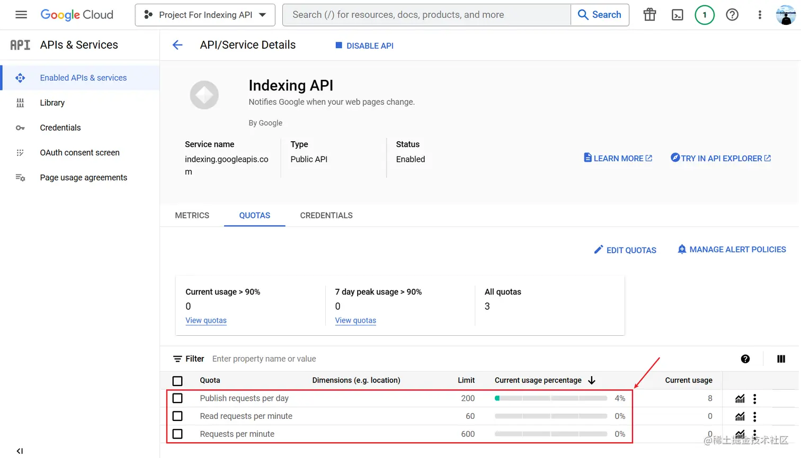Open the user account avatar
Viewport: 801px width, 458px height.
click(x=786, y=15)
